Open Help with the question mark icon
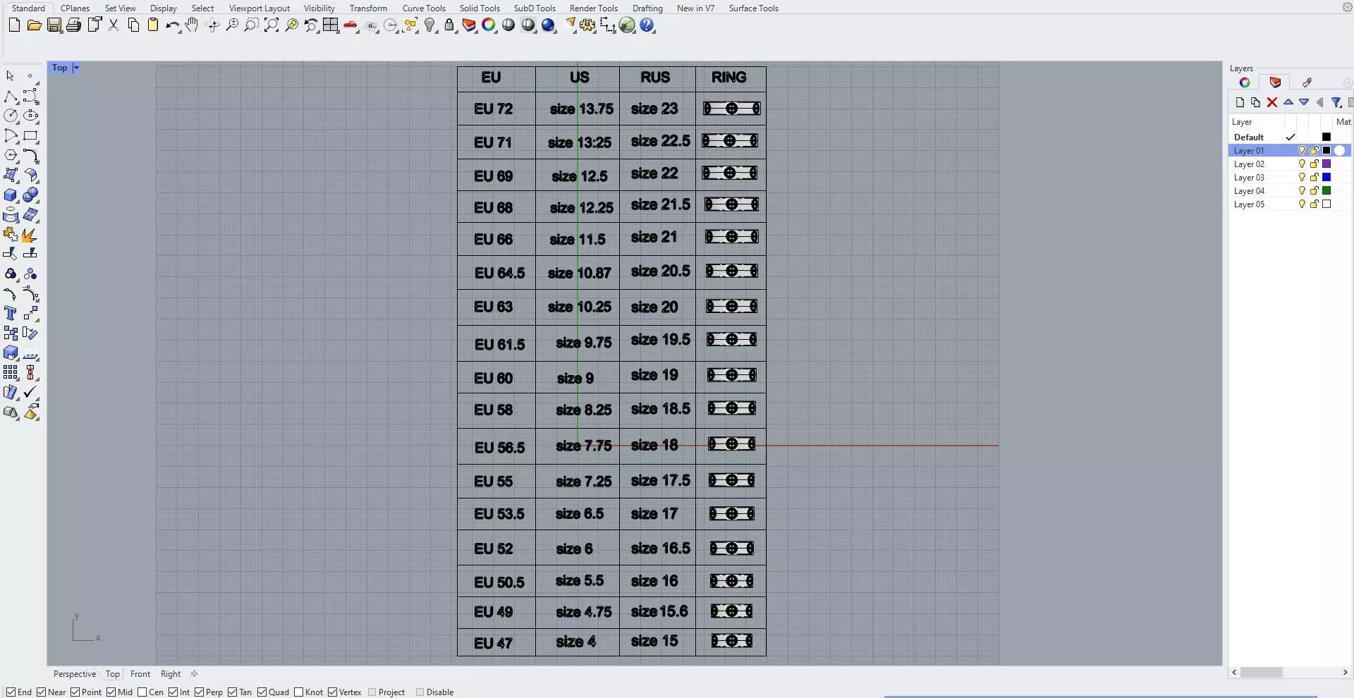This screenshot has height=698, width=1354. tap(647, 25)
